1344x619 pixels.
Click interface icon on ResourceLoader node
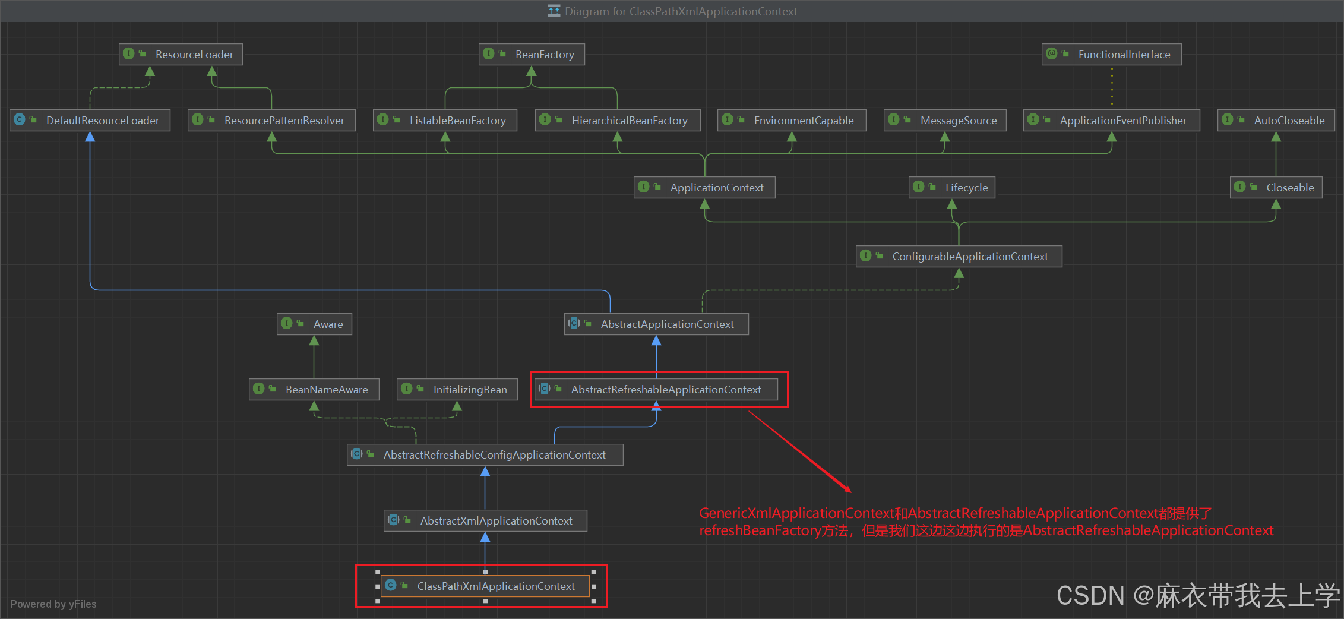tap(129, 53)
